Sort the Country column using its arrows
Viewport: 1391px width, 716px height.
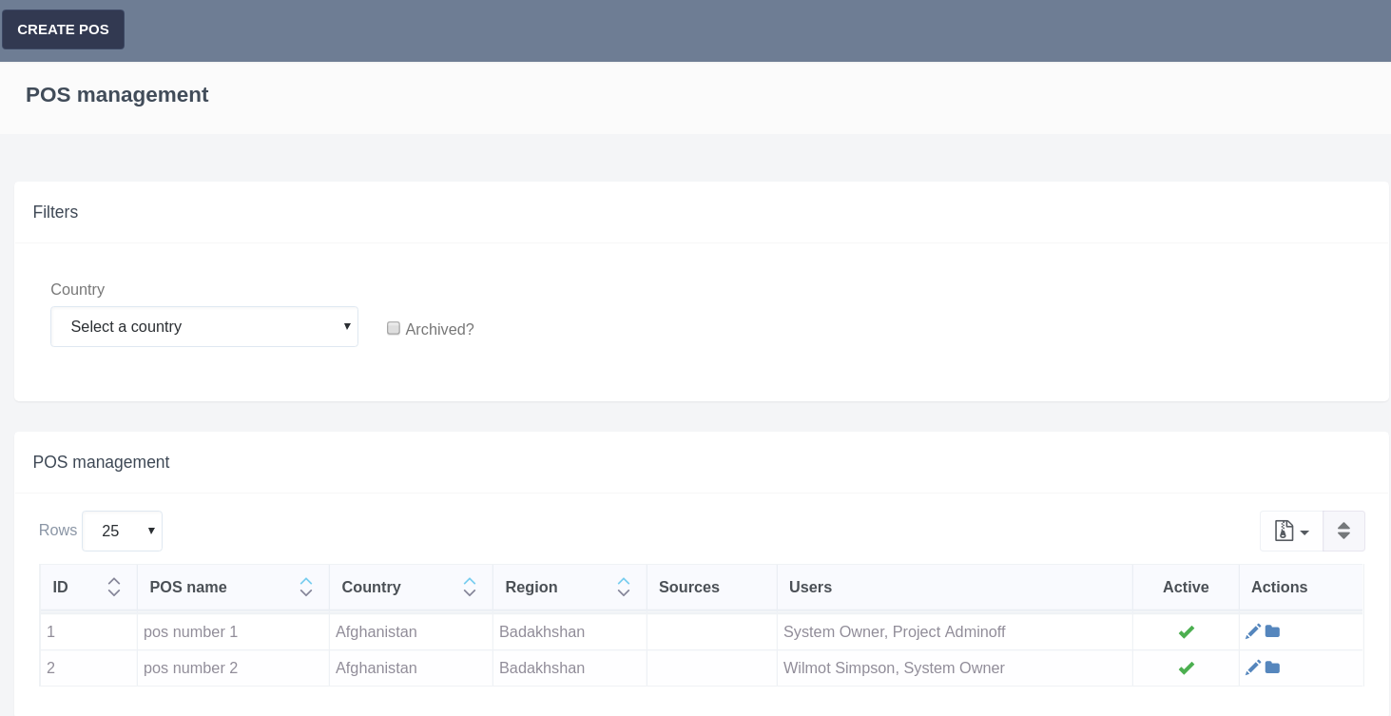tap(469, 587)
